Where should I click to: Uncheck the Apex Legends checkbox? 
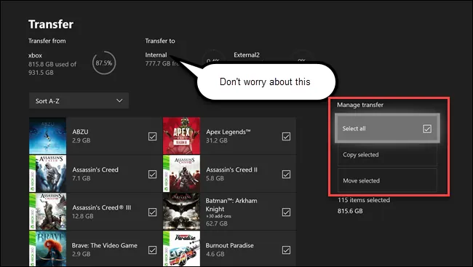pyautogui.click(x=286, y=136)
